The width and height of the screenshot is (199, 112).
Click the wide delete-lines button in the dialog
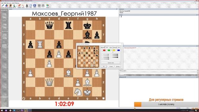click(x=111, y=63)
